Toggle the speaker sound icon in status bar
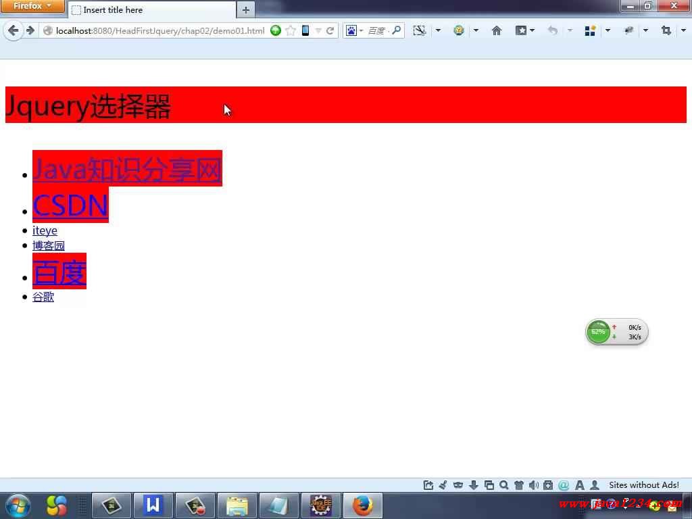The image size is (692, 519). click(534, 485)
